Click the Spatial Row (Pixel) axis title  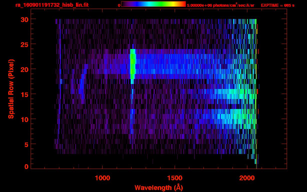coord(11,89)
